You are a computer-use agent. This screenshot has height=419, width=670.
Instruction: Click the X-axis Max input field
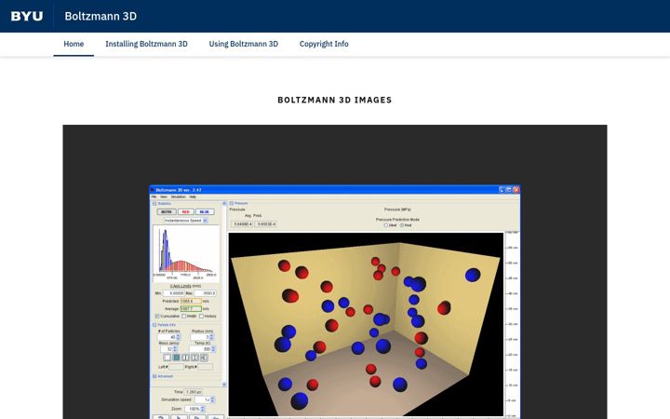(x=205, y=293)
